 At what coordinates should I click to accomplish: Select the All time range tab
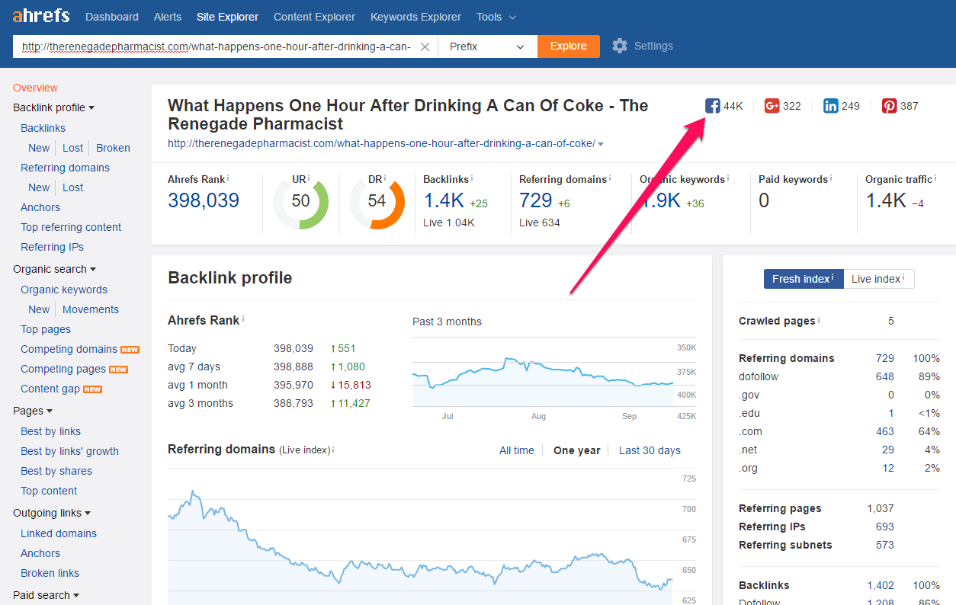tap(517, 450)
